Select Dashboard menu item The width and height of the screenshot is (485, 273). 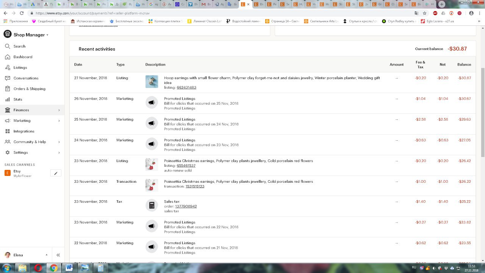point(23,57)
